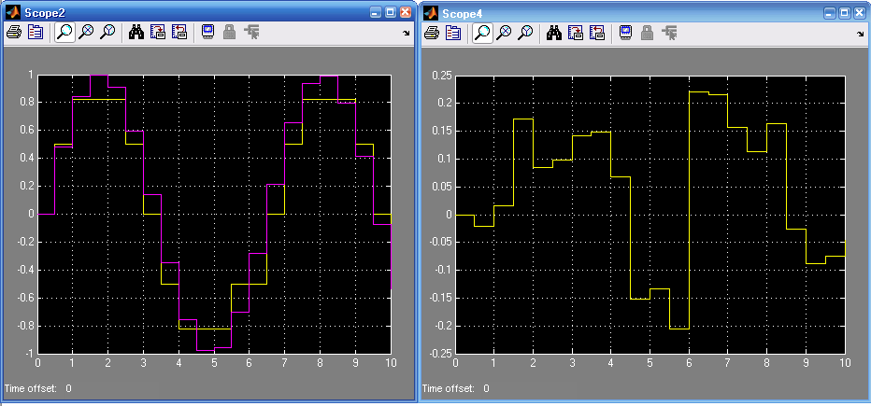This screenshot has height=406, width=871.
Task: Click y-axis label 0.6 in Scope2
Action: click(28, 131)
